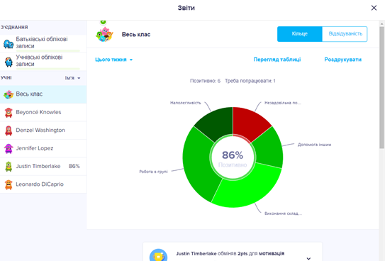Image resolution: width=385 pixels, height=261 pixels.
Task: Click Denzel Washington monster avatar
Action: point(9,130)
